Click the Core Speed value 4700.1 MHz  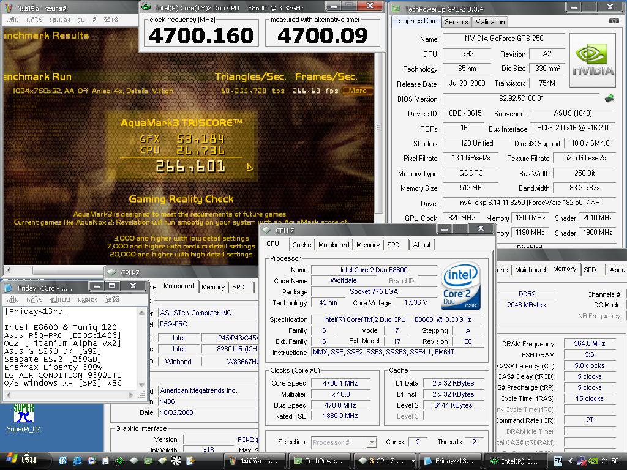[x=340, y=383]
